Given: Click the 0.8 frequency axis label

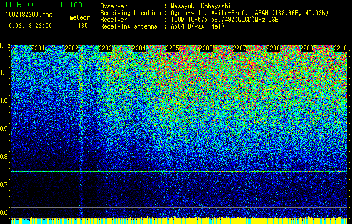Looking at the screenshot, I should tap(4, 157).
